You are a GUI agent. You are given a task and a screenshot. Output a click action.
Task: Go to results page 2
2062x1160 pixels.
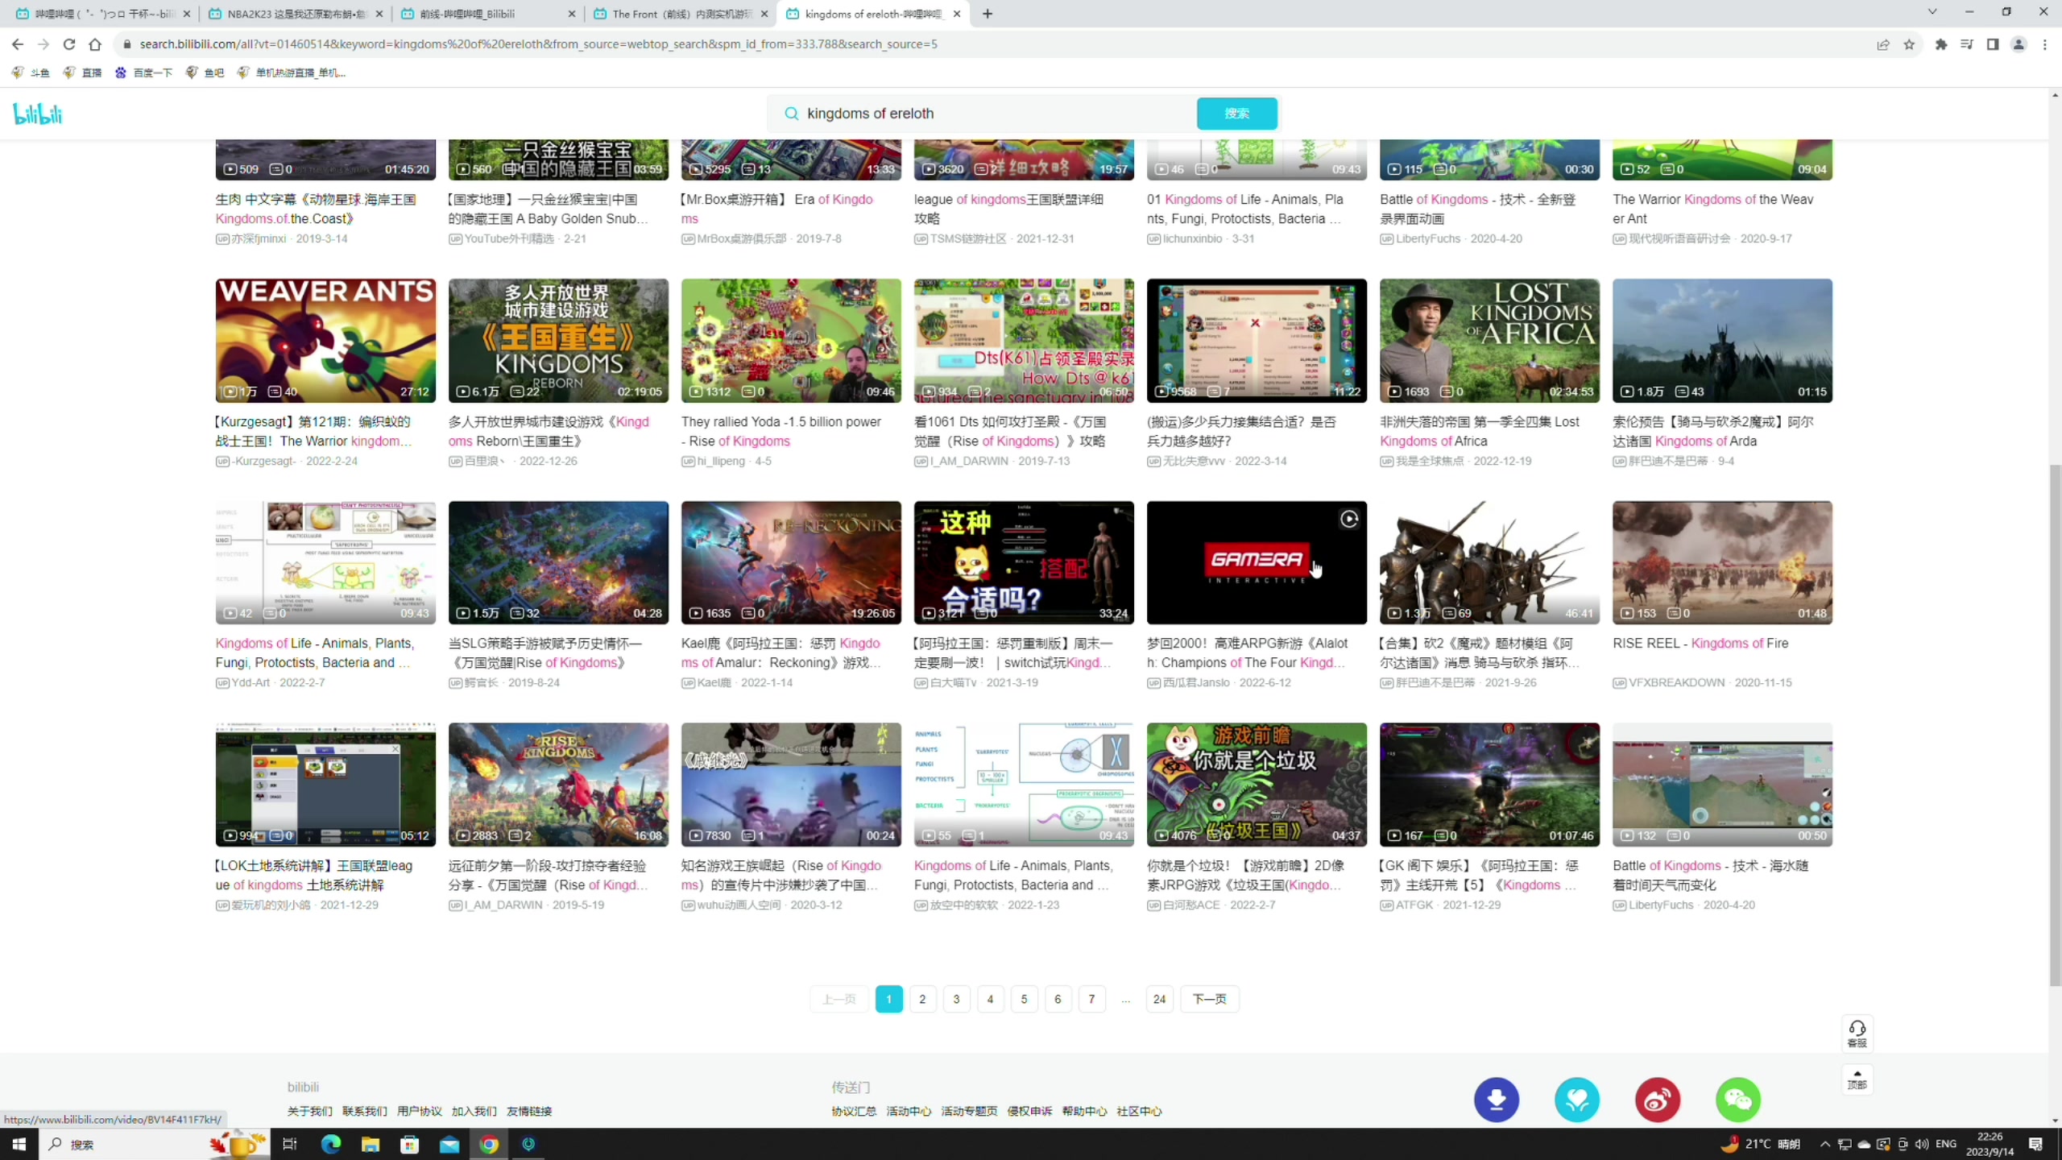pyautogui.click(x=922, y=999)
